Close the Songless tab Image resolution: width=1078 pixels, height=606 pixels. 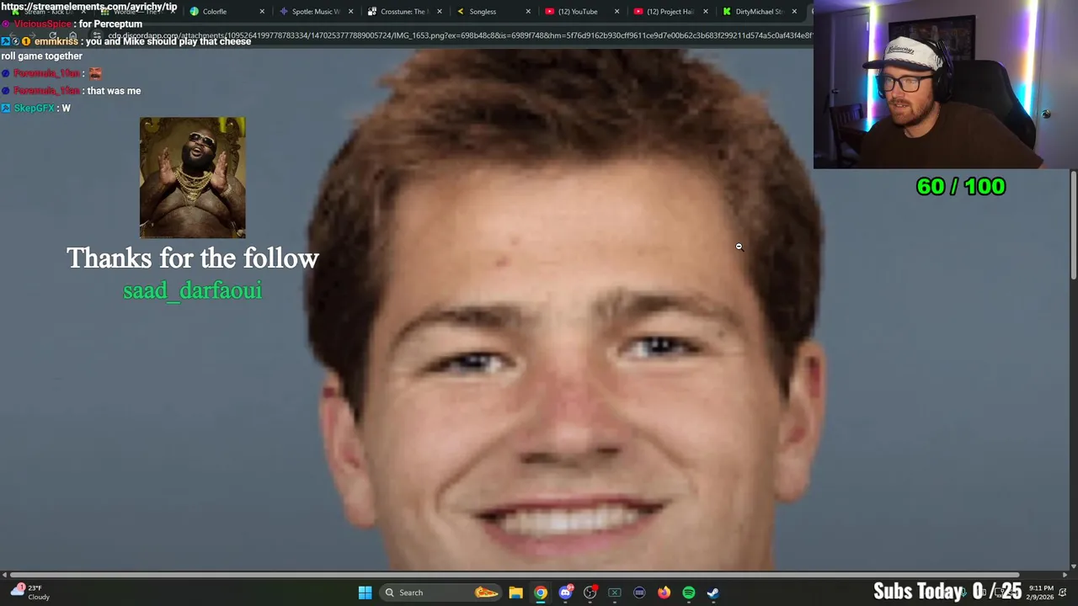528,12
